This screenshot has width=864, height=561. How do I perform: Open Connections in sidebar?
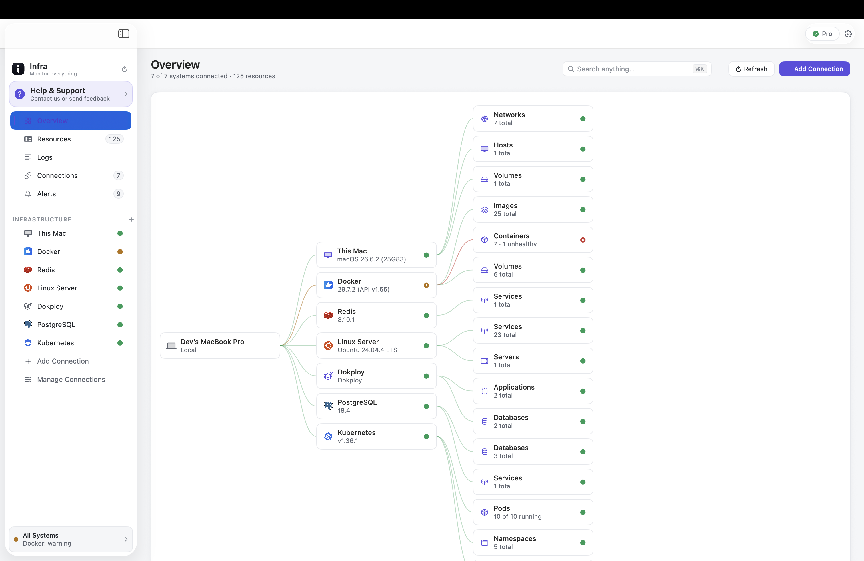pyautogui.click(x=71, y=176)
